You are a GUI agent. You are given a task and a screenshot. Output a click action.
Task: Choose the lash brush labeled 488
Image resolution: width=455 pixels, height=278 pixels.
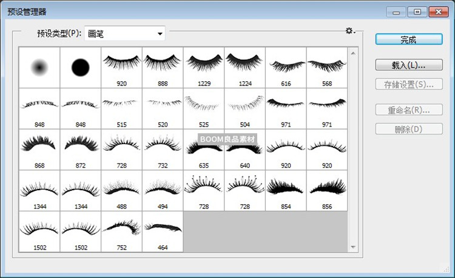point(122,190)
